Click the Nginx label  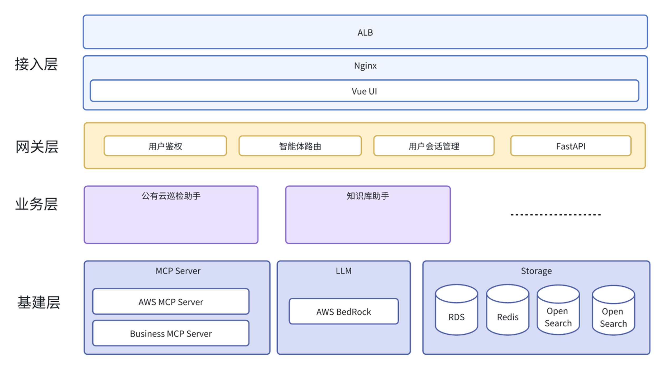pyautogui.click(x=365, y=65)
